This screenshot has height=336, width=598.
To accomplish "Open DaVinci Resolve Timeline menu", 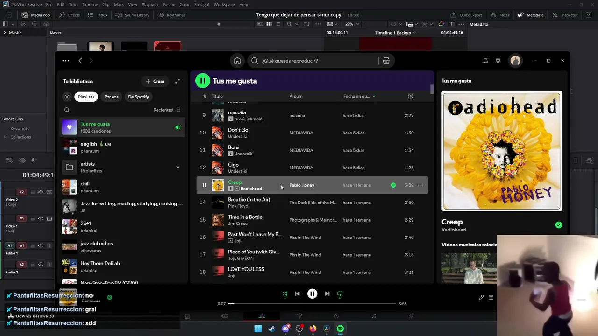I will point(90,5).
